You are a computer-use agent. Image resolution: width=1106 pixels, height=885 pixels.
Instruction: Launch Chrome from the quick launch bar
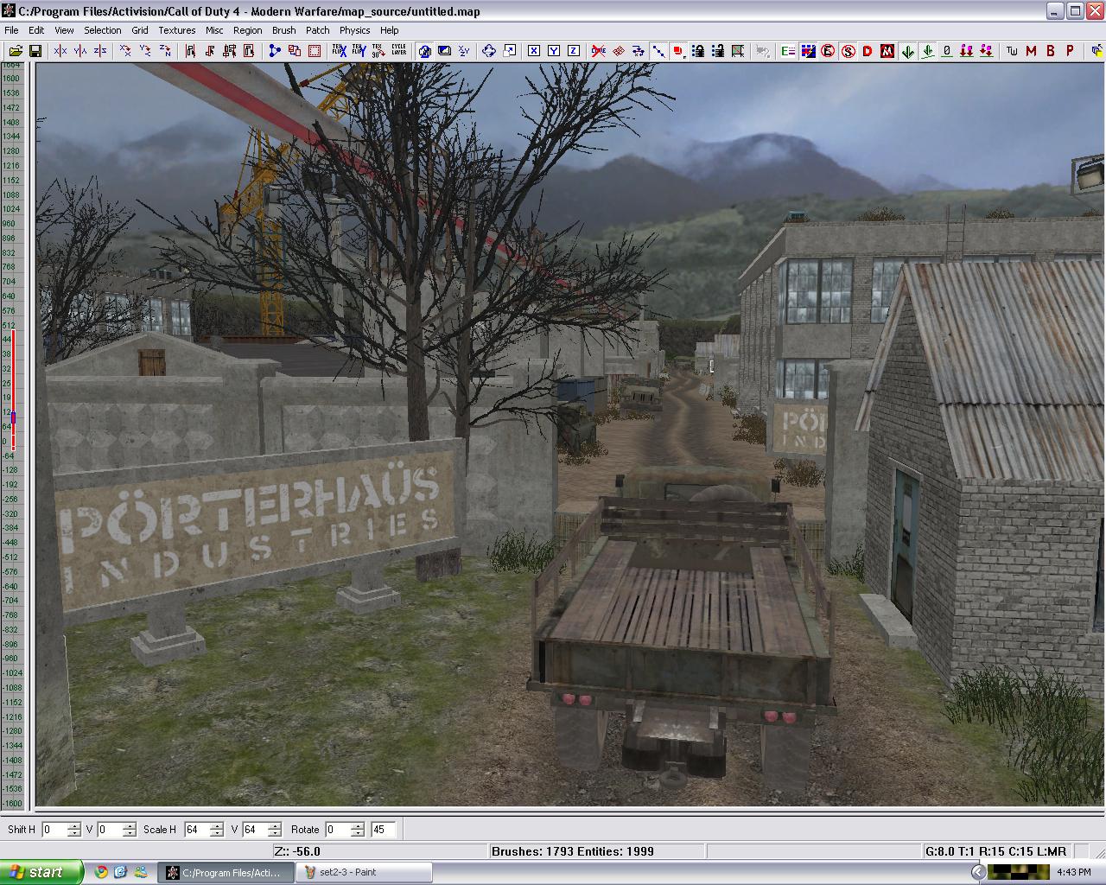coord(101,872)
